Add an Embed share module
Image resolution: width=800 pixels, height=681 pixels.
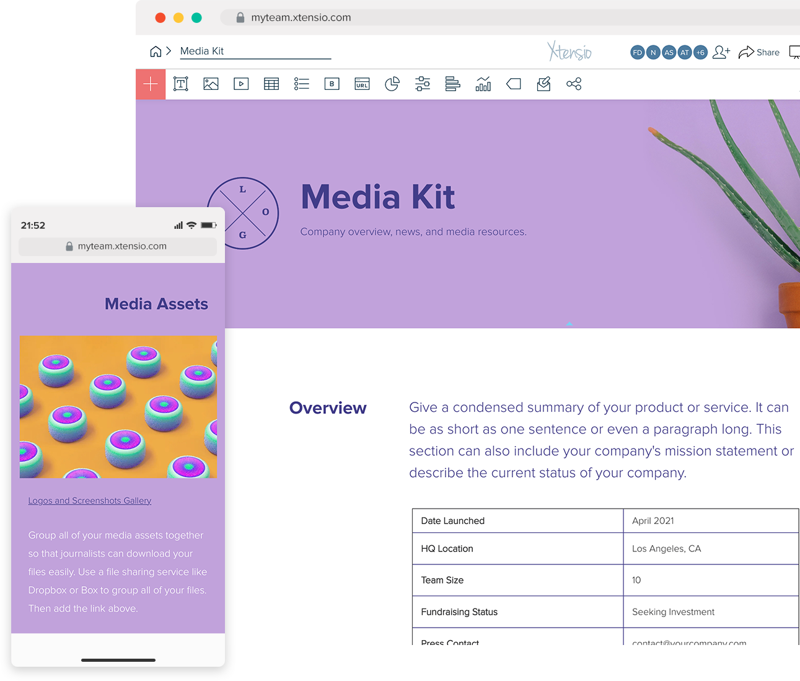pos(573,84)
